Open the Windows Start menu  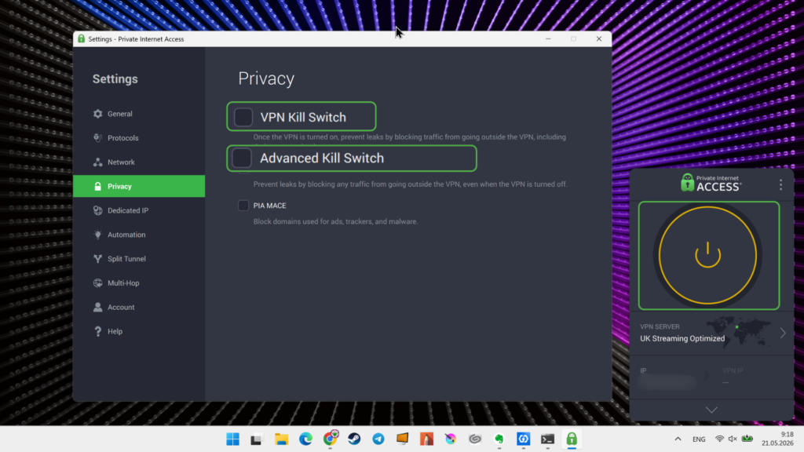click(232, 439)
